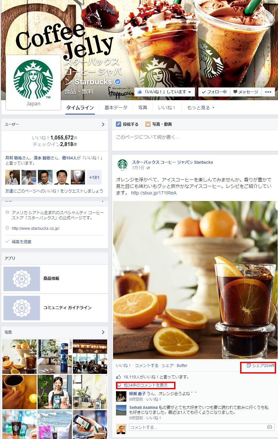The image size is (278, 439).
Task: Click the +181 more friends tile
Action: point(94,177)
